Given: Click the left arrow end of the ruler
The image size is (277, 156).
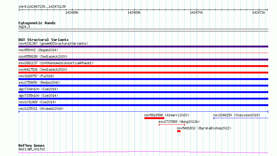Looking at the screenshot, I should pos(19,10).
